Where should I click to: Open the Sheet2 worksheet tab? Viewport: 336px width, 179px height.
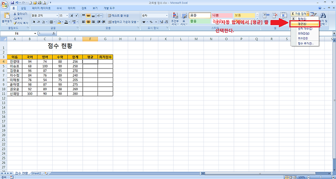(x=36, y=173)
